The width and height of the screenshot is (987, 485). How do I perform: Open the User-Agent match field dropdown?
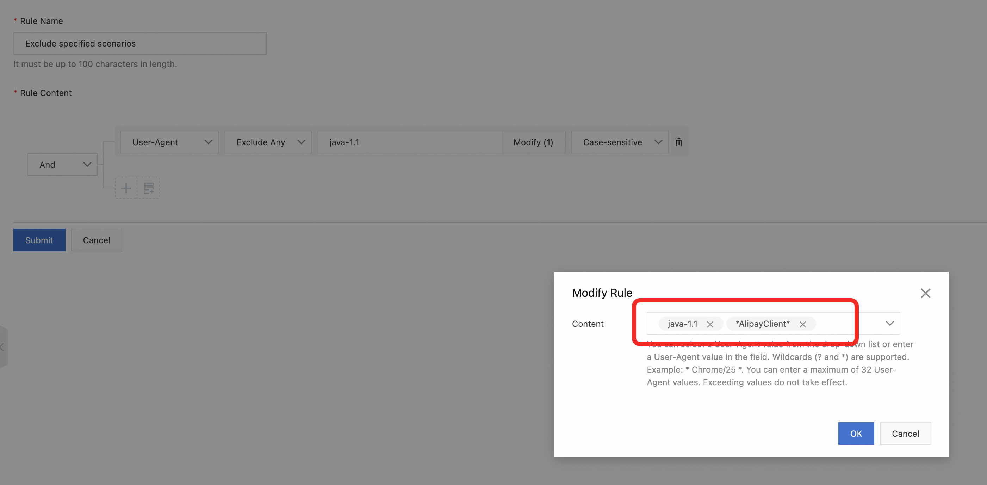pyautogui.click(x=170, y=142)
